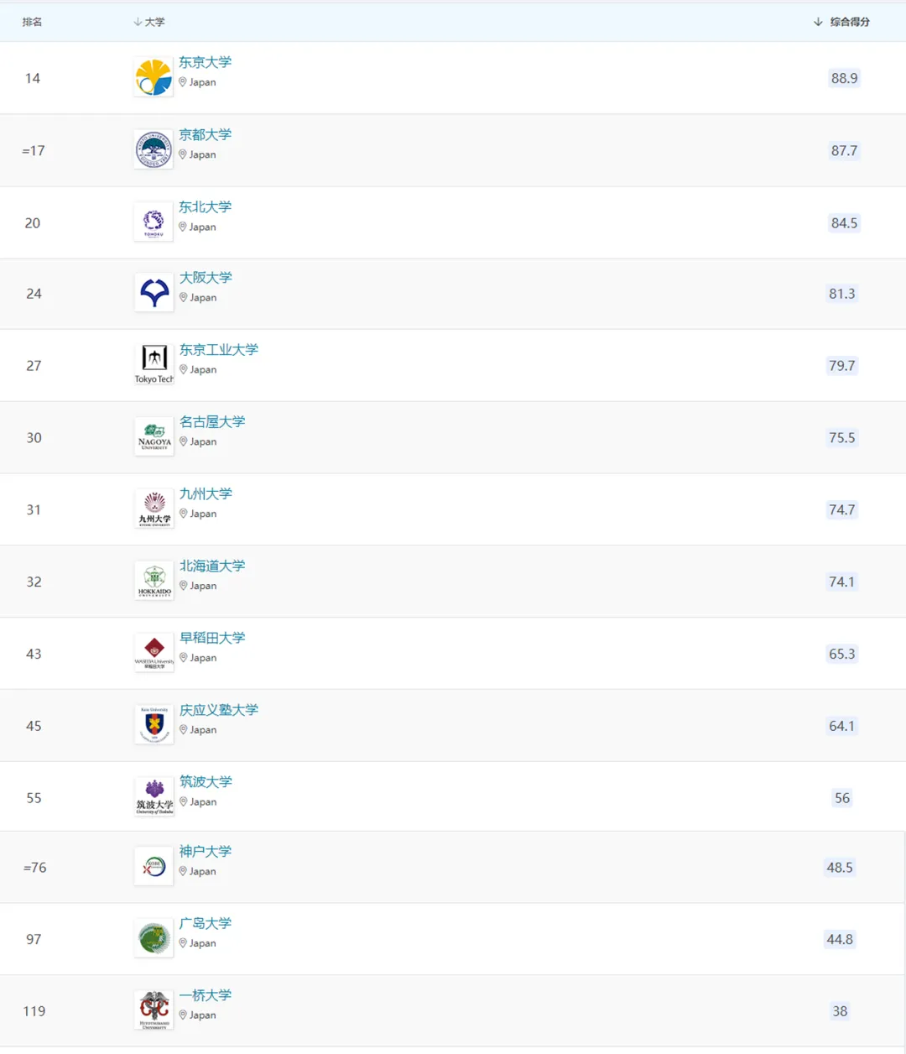Follow the 广岛大学 name link

[x=206, y=923]
